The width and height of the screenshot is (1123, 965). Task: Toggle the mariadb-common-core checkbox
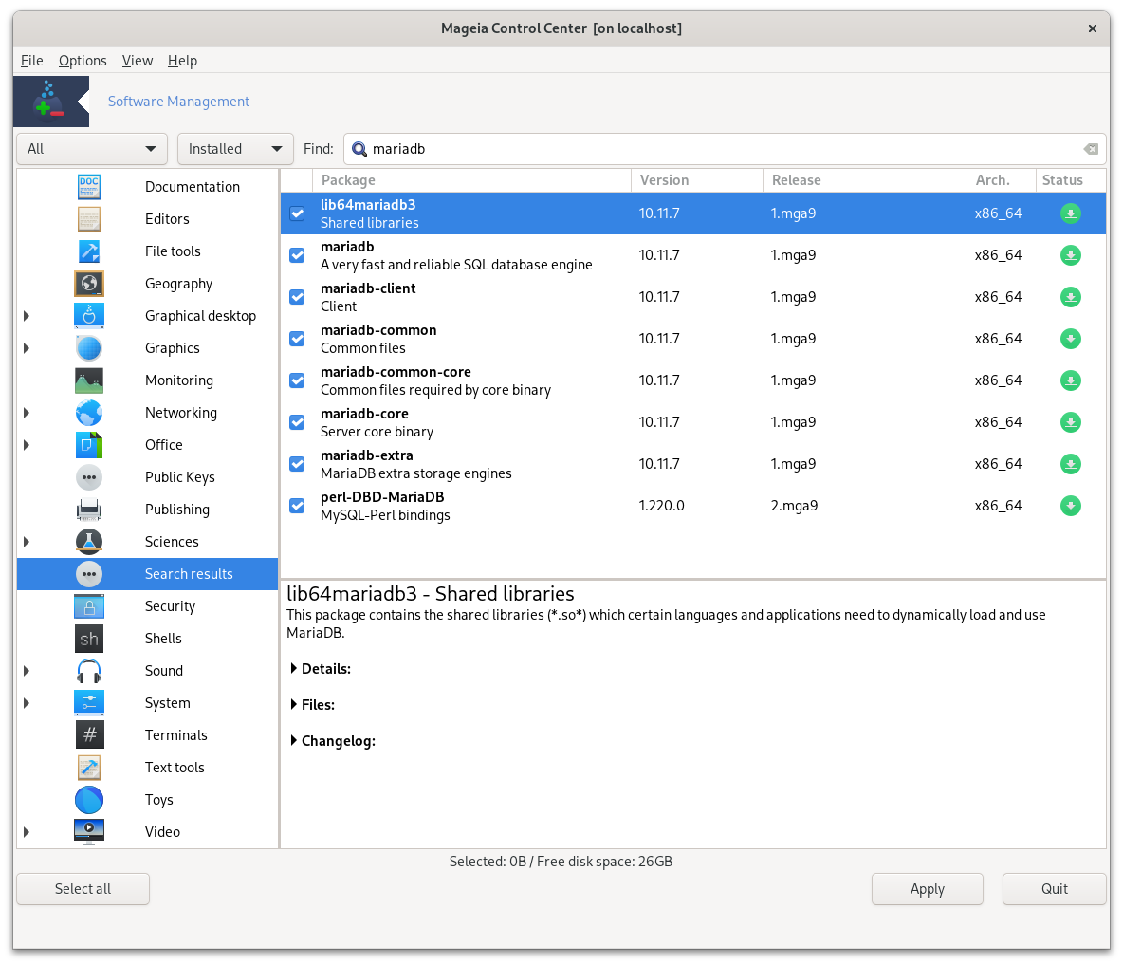(297, 380)
